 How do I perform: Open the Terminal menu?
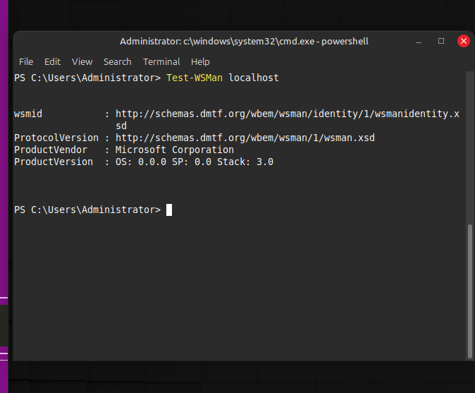tap(161, 61)
